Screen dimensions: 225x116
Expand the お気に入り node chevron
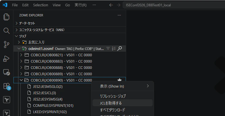pyautogui.click(x=19, y=42)
